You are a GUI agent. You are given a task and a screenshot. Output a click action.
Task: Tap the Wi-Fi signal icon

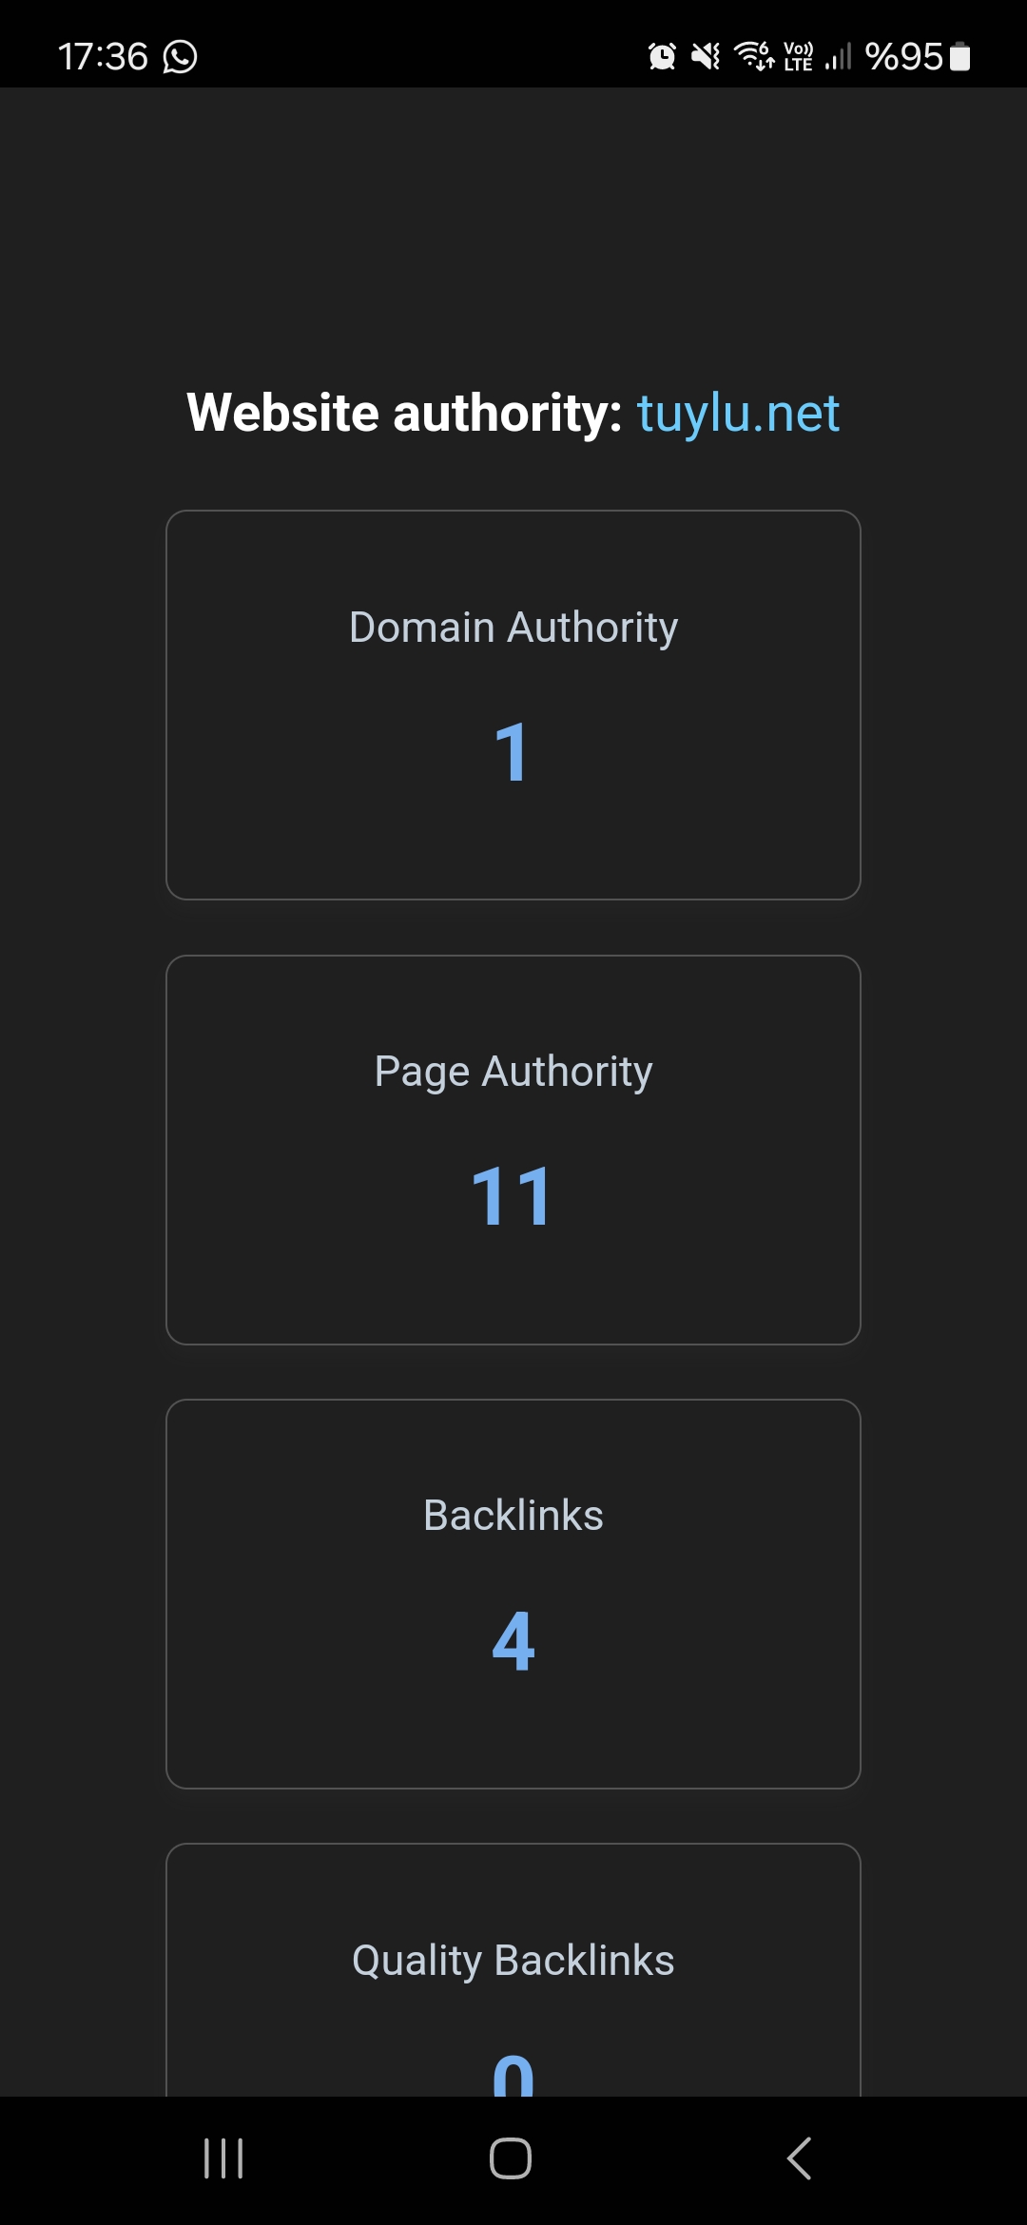pos(754,57)
